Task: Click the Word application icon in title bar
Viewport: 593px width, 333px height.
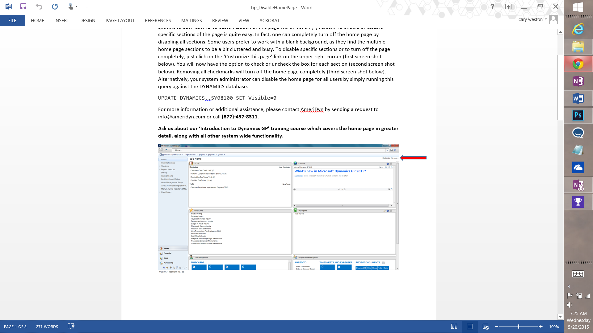Action: tap(8, 6)
